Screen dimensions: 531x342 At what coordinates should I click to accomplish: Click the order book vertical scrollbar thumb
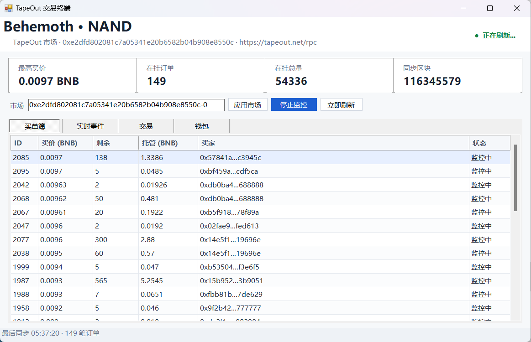coord(515,177)
